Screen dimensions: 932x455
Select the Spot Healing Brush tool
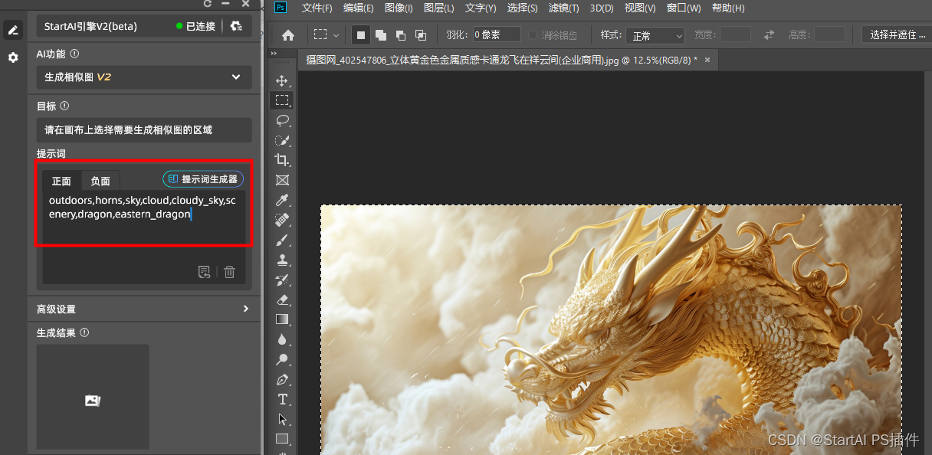click(x=282, y=220)
